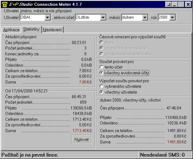
Task: Click the tray-minimize button in title bar
Action: click(x=168, y=5)
